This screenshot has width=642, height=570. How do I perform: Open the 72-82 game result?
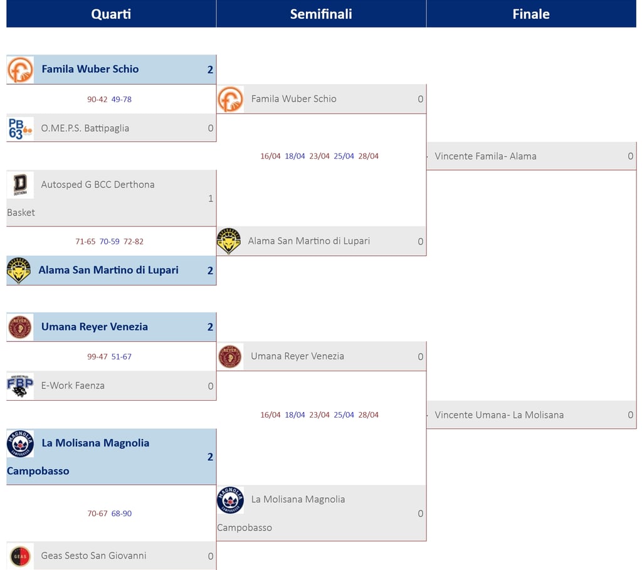(x=134, y=241)
